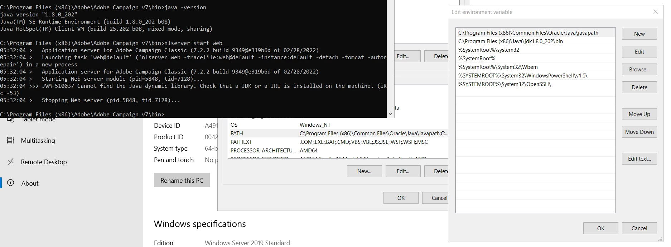
Task: Select the OS system variable row
Action: click(338, 125)
